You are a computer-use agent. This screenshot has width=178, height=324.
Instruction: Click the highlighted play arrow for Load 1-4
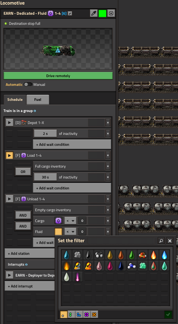coord(9,155)
